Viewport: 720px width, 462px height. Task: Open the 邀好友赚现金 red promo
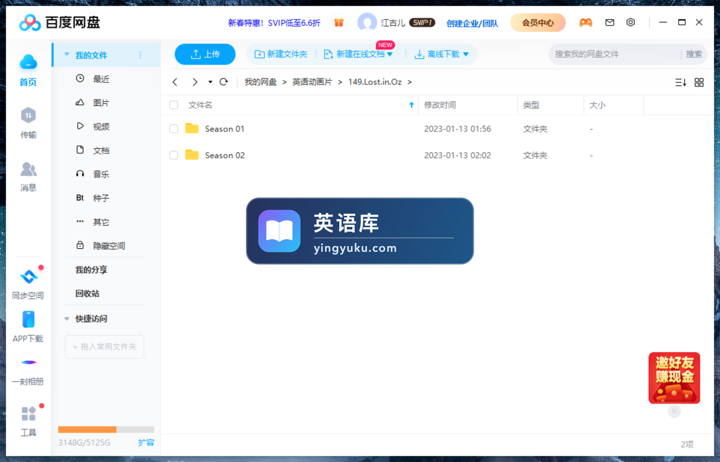674,378
